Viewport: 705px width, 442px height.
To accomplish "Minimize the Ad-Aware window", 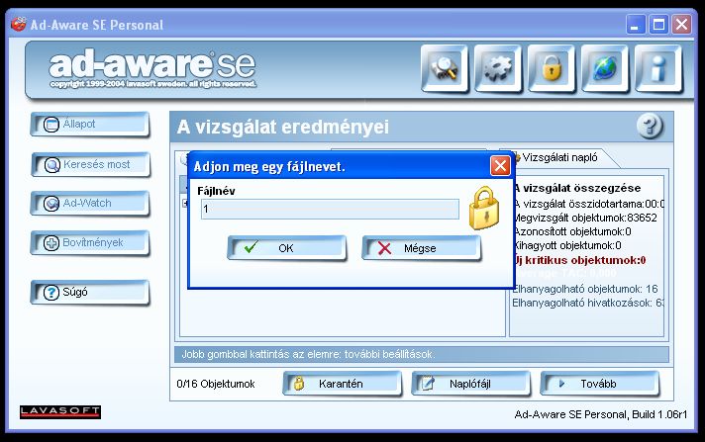I will click(636, 25).
